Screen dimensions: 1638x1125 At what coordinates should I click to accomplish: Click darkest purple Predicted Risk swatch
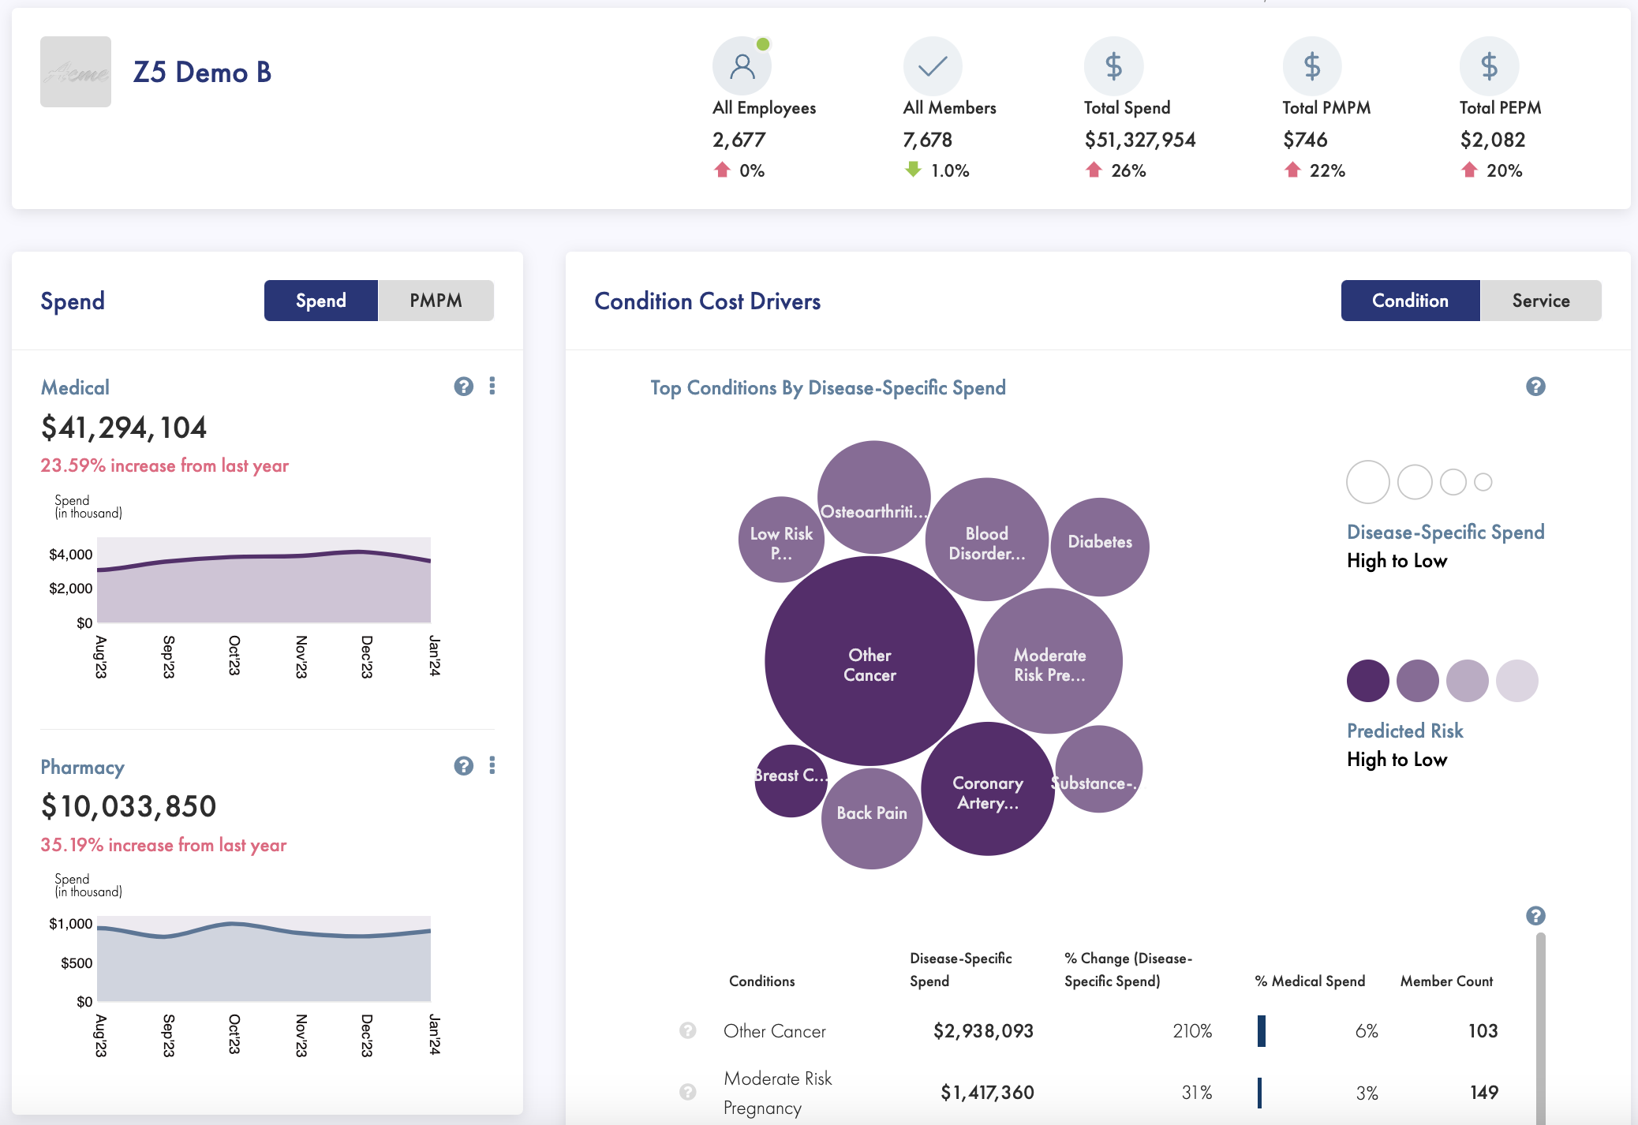[x=1367, y=681]
